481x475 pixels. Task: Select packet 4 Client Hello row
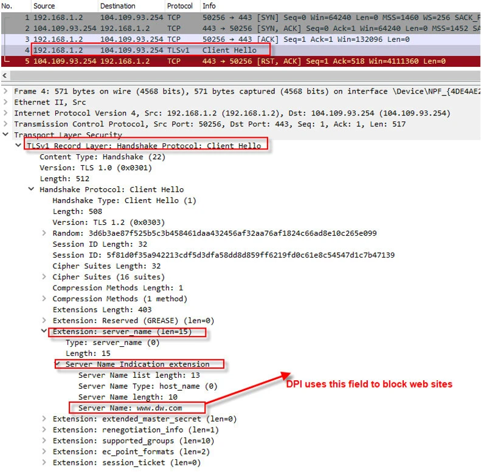pos(243,50)
